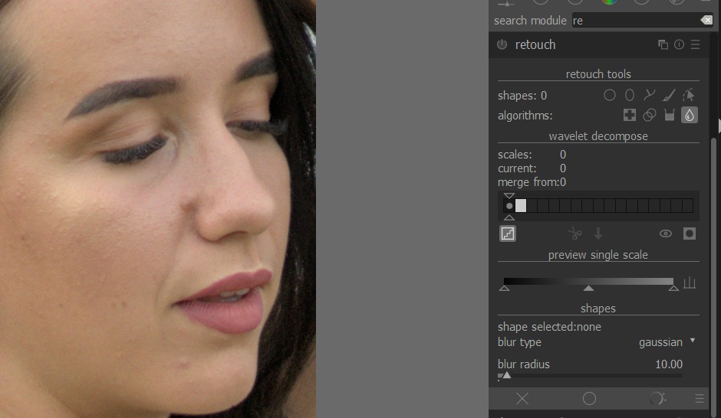
Task: Focus the search module input field
Action: 636,20
